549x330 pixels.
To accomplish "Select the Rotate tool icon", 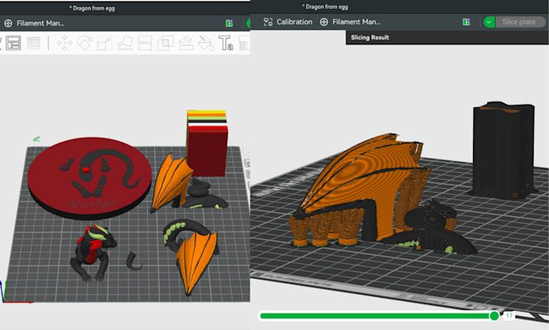I will tap(85, 44).
